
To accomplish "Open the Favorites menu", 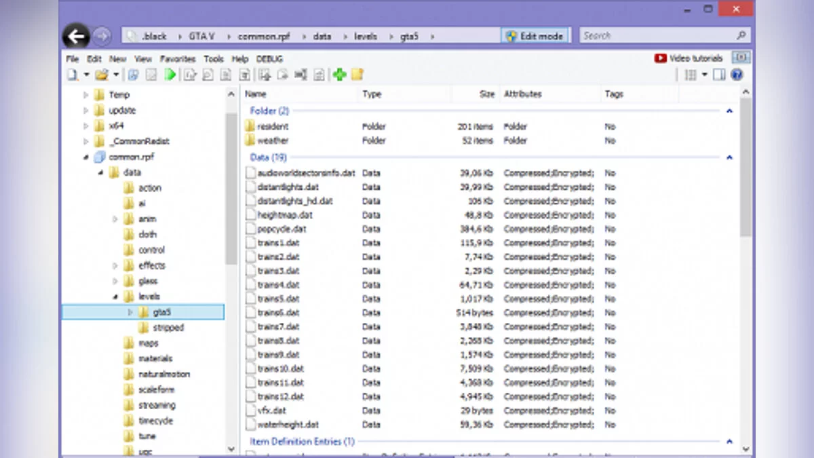I will click(178, 59).
